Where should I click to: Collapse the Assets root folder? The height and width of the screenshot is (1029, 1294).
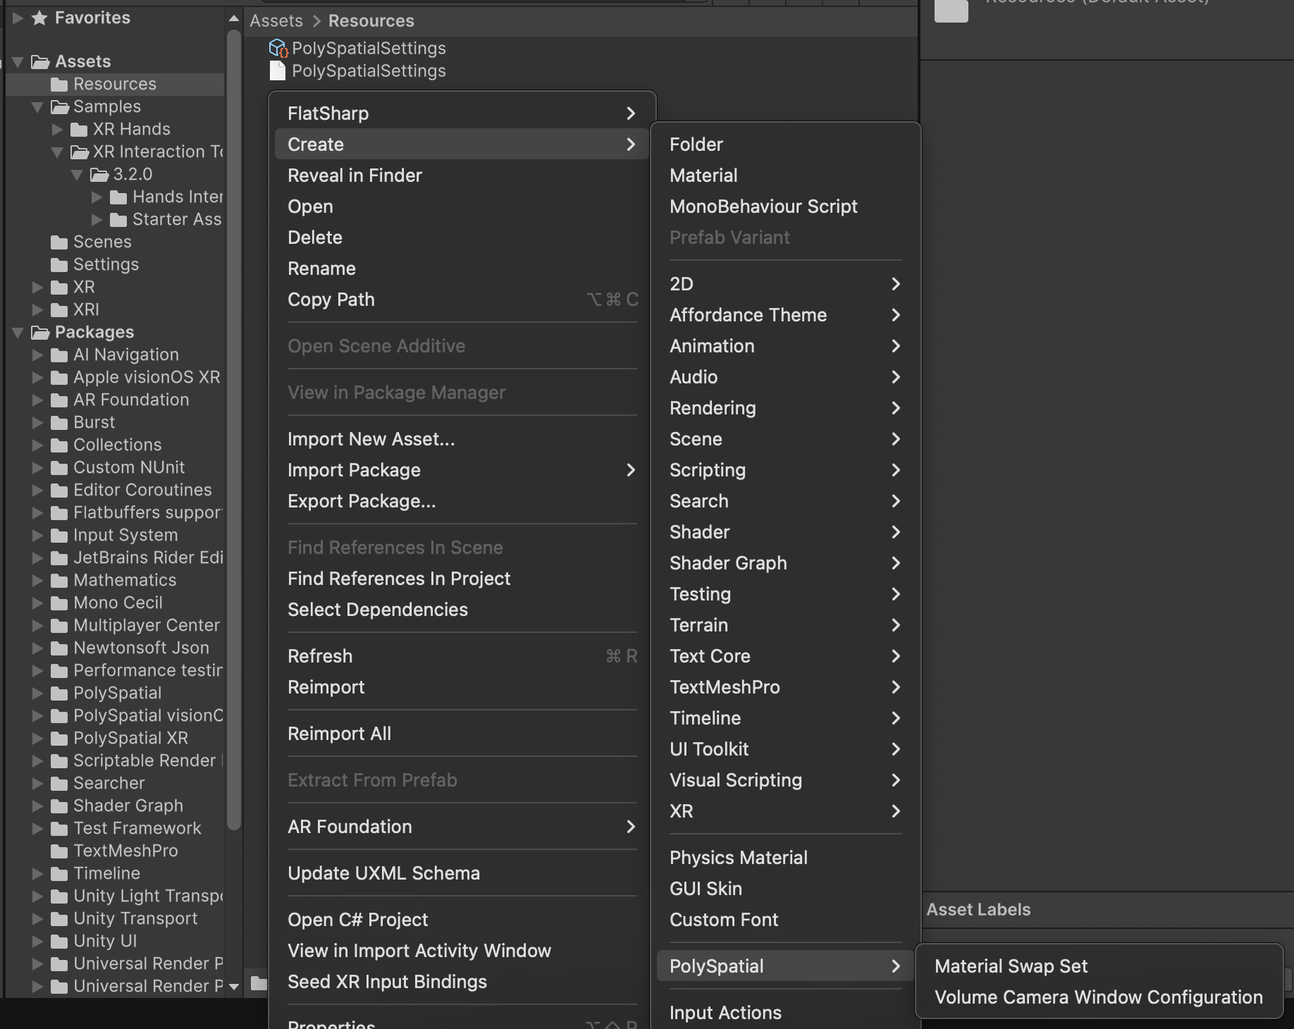[x=18, y=62]
